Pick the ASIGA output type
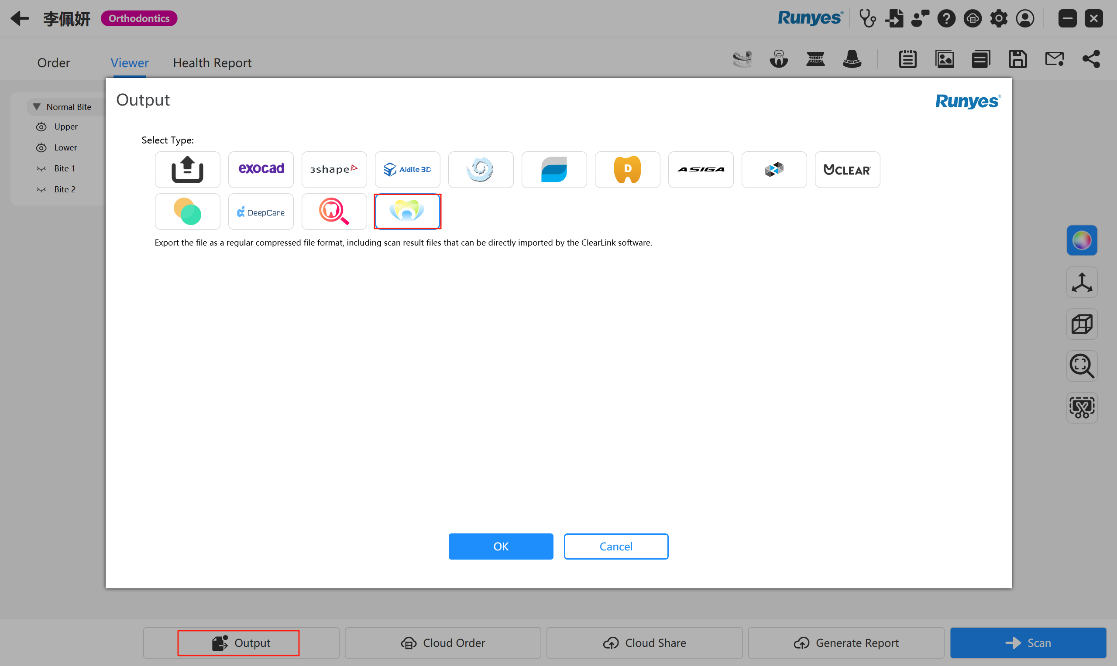The height and width of the screenshot is (666, 1117). 701,169
